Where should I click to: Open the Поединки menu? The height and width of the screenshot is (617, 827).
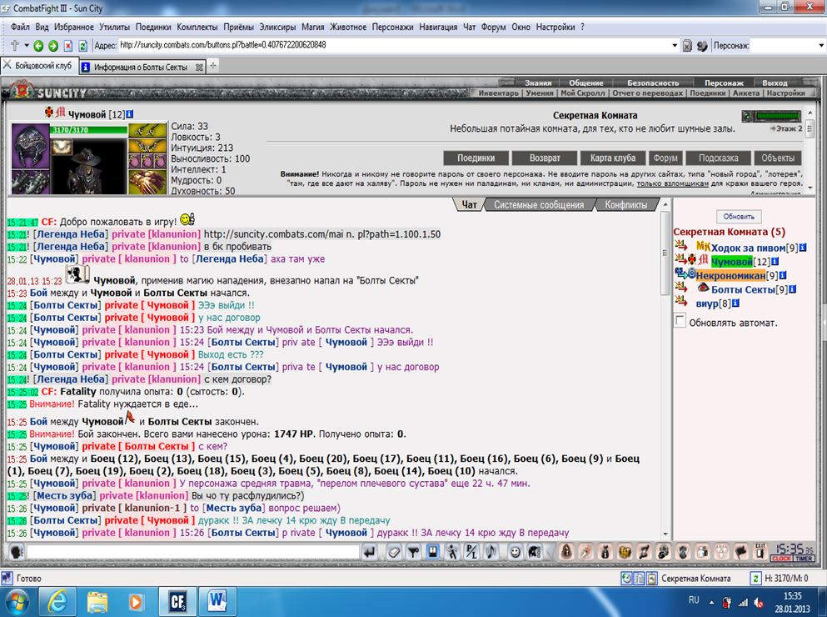(153, 27)
